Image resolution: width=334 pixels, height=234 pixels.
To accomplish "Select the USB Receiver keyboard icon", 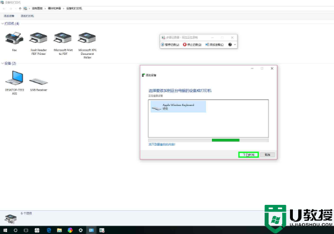I will click(39, 81).
